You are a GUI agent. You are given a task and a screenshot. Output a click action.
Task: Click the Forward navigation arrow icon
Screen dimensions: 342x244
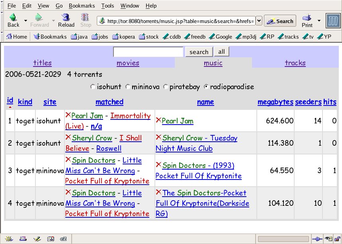coord(39,18)
